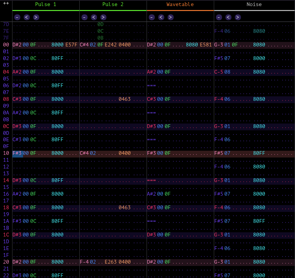Toggle mute on the Wavetable channel header
295x278 pixels.
coord(180,5)
